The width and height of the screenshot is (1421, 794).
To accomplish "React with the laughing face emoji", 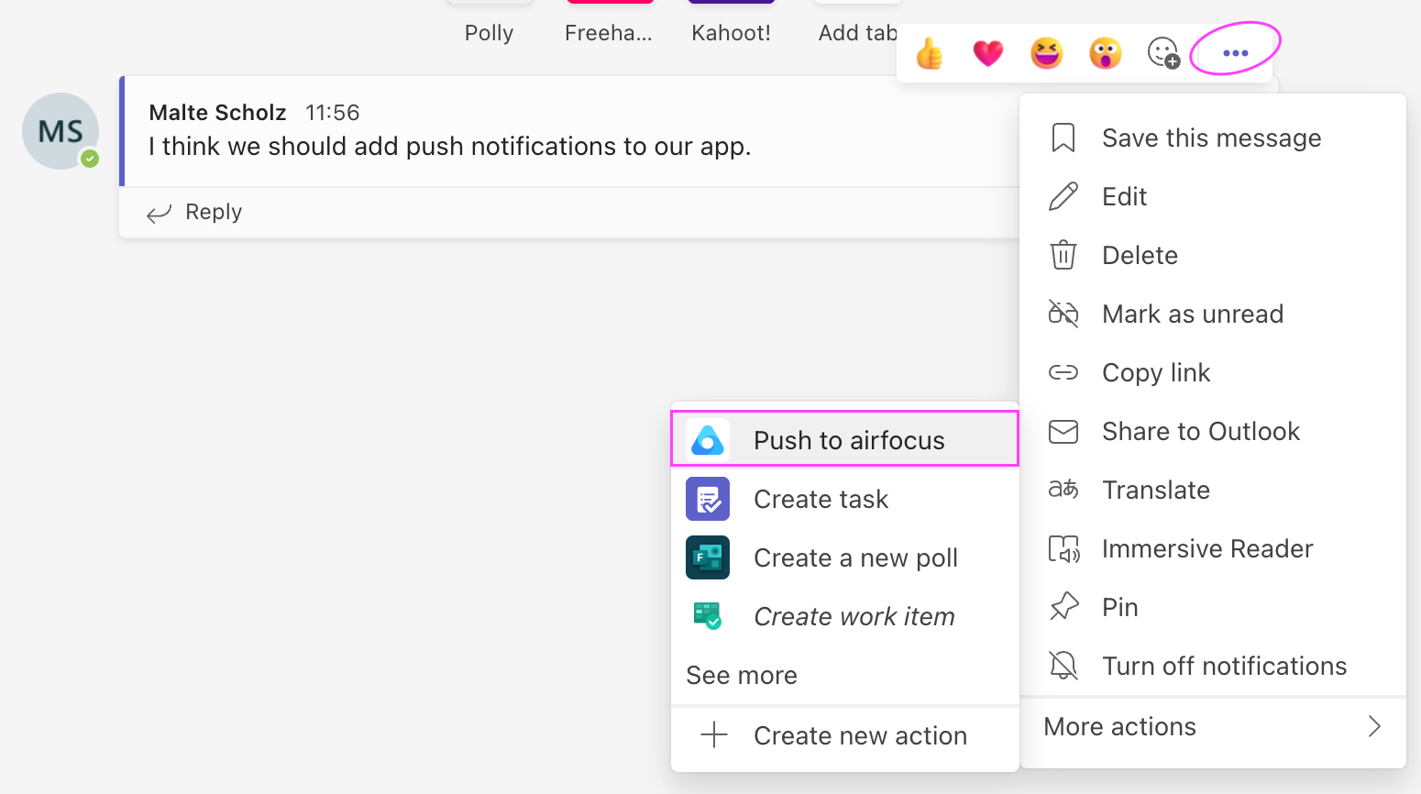I will [x=1046, y=53].
